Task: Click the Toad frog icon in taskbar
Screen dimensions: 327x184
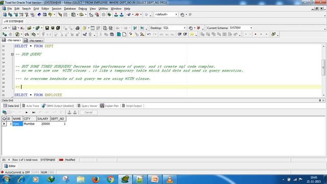Action: pyautogui.click(x=125, y=179)
